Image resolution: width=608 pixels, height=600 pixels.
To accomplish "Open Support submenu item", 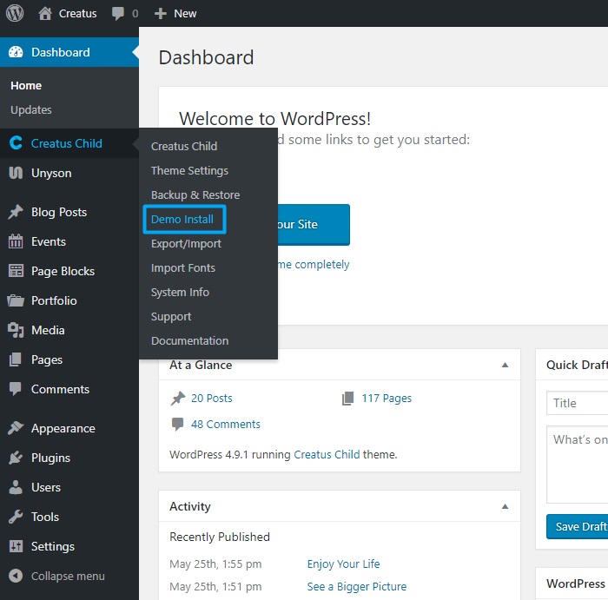I will [171, 316].
